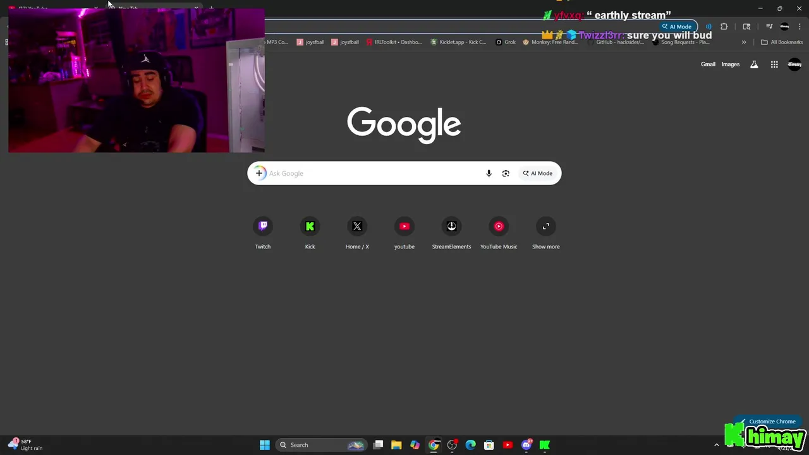Expand the hidden bookmarks chevron

(x=744, y=42)
